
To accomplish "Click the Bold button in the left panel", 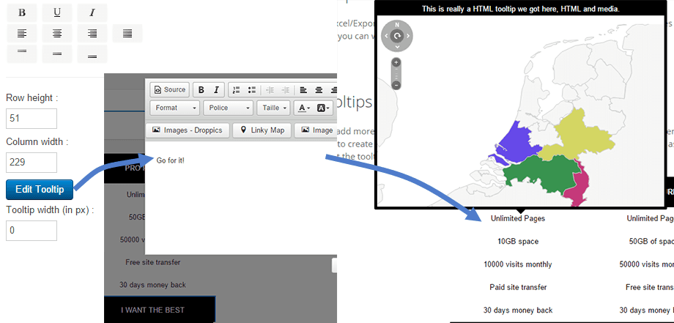I will click(21, 13).
